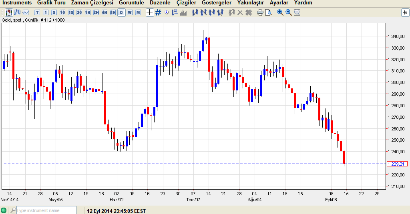
Task: Click the 1.340,00 price axis label
Action: point(396,36)
